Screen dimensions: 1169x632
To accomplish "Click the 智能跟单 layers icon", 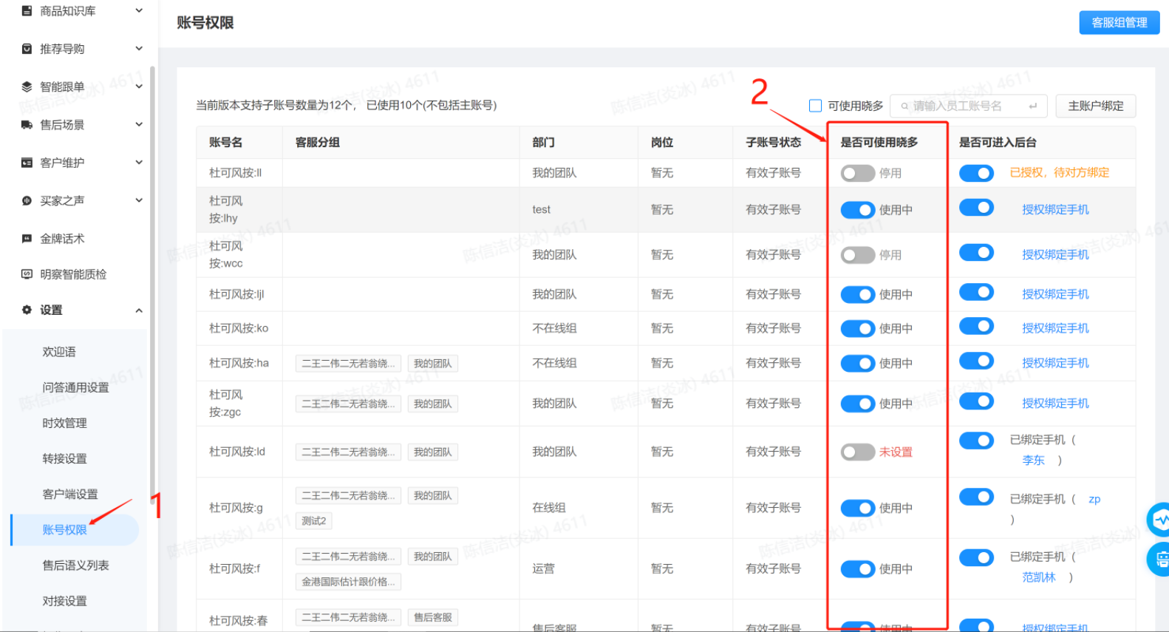I will (27, 86).
